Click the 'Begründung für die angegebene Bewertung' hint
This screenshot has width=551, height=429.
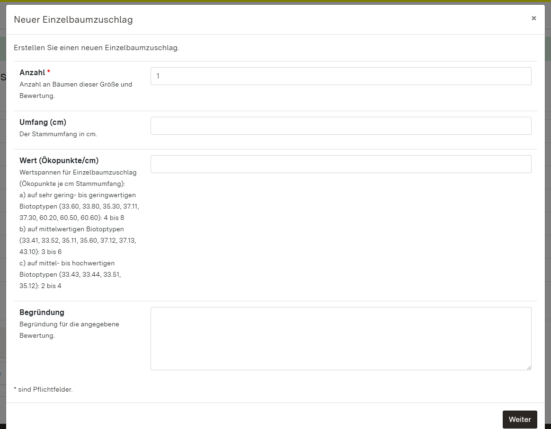(x=69, y=324)
